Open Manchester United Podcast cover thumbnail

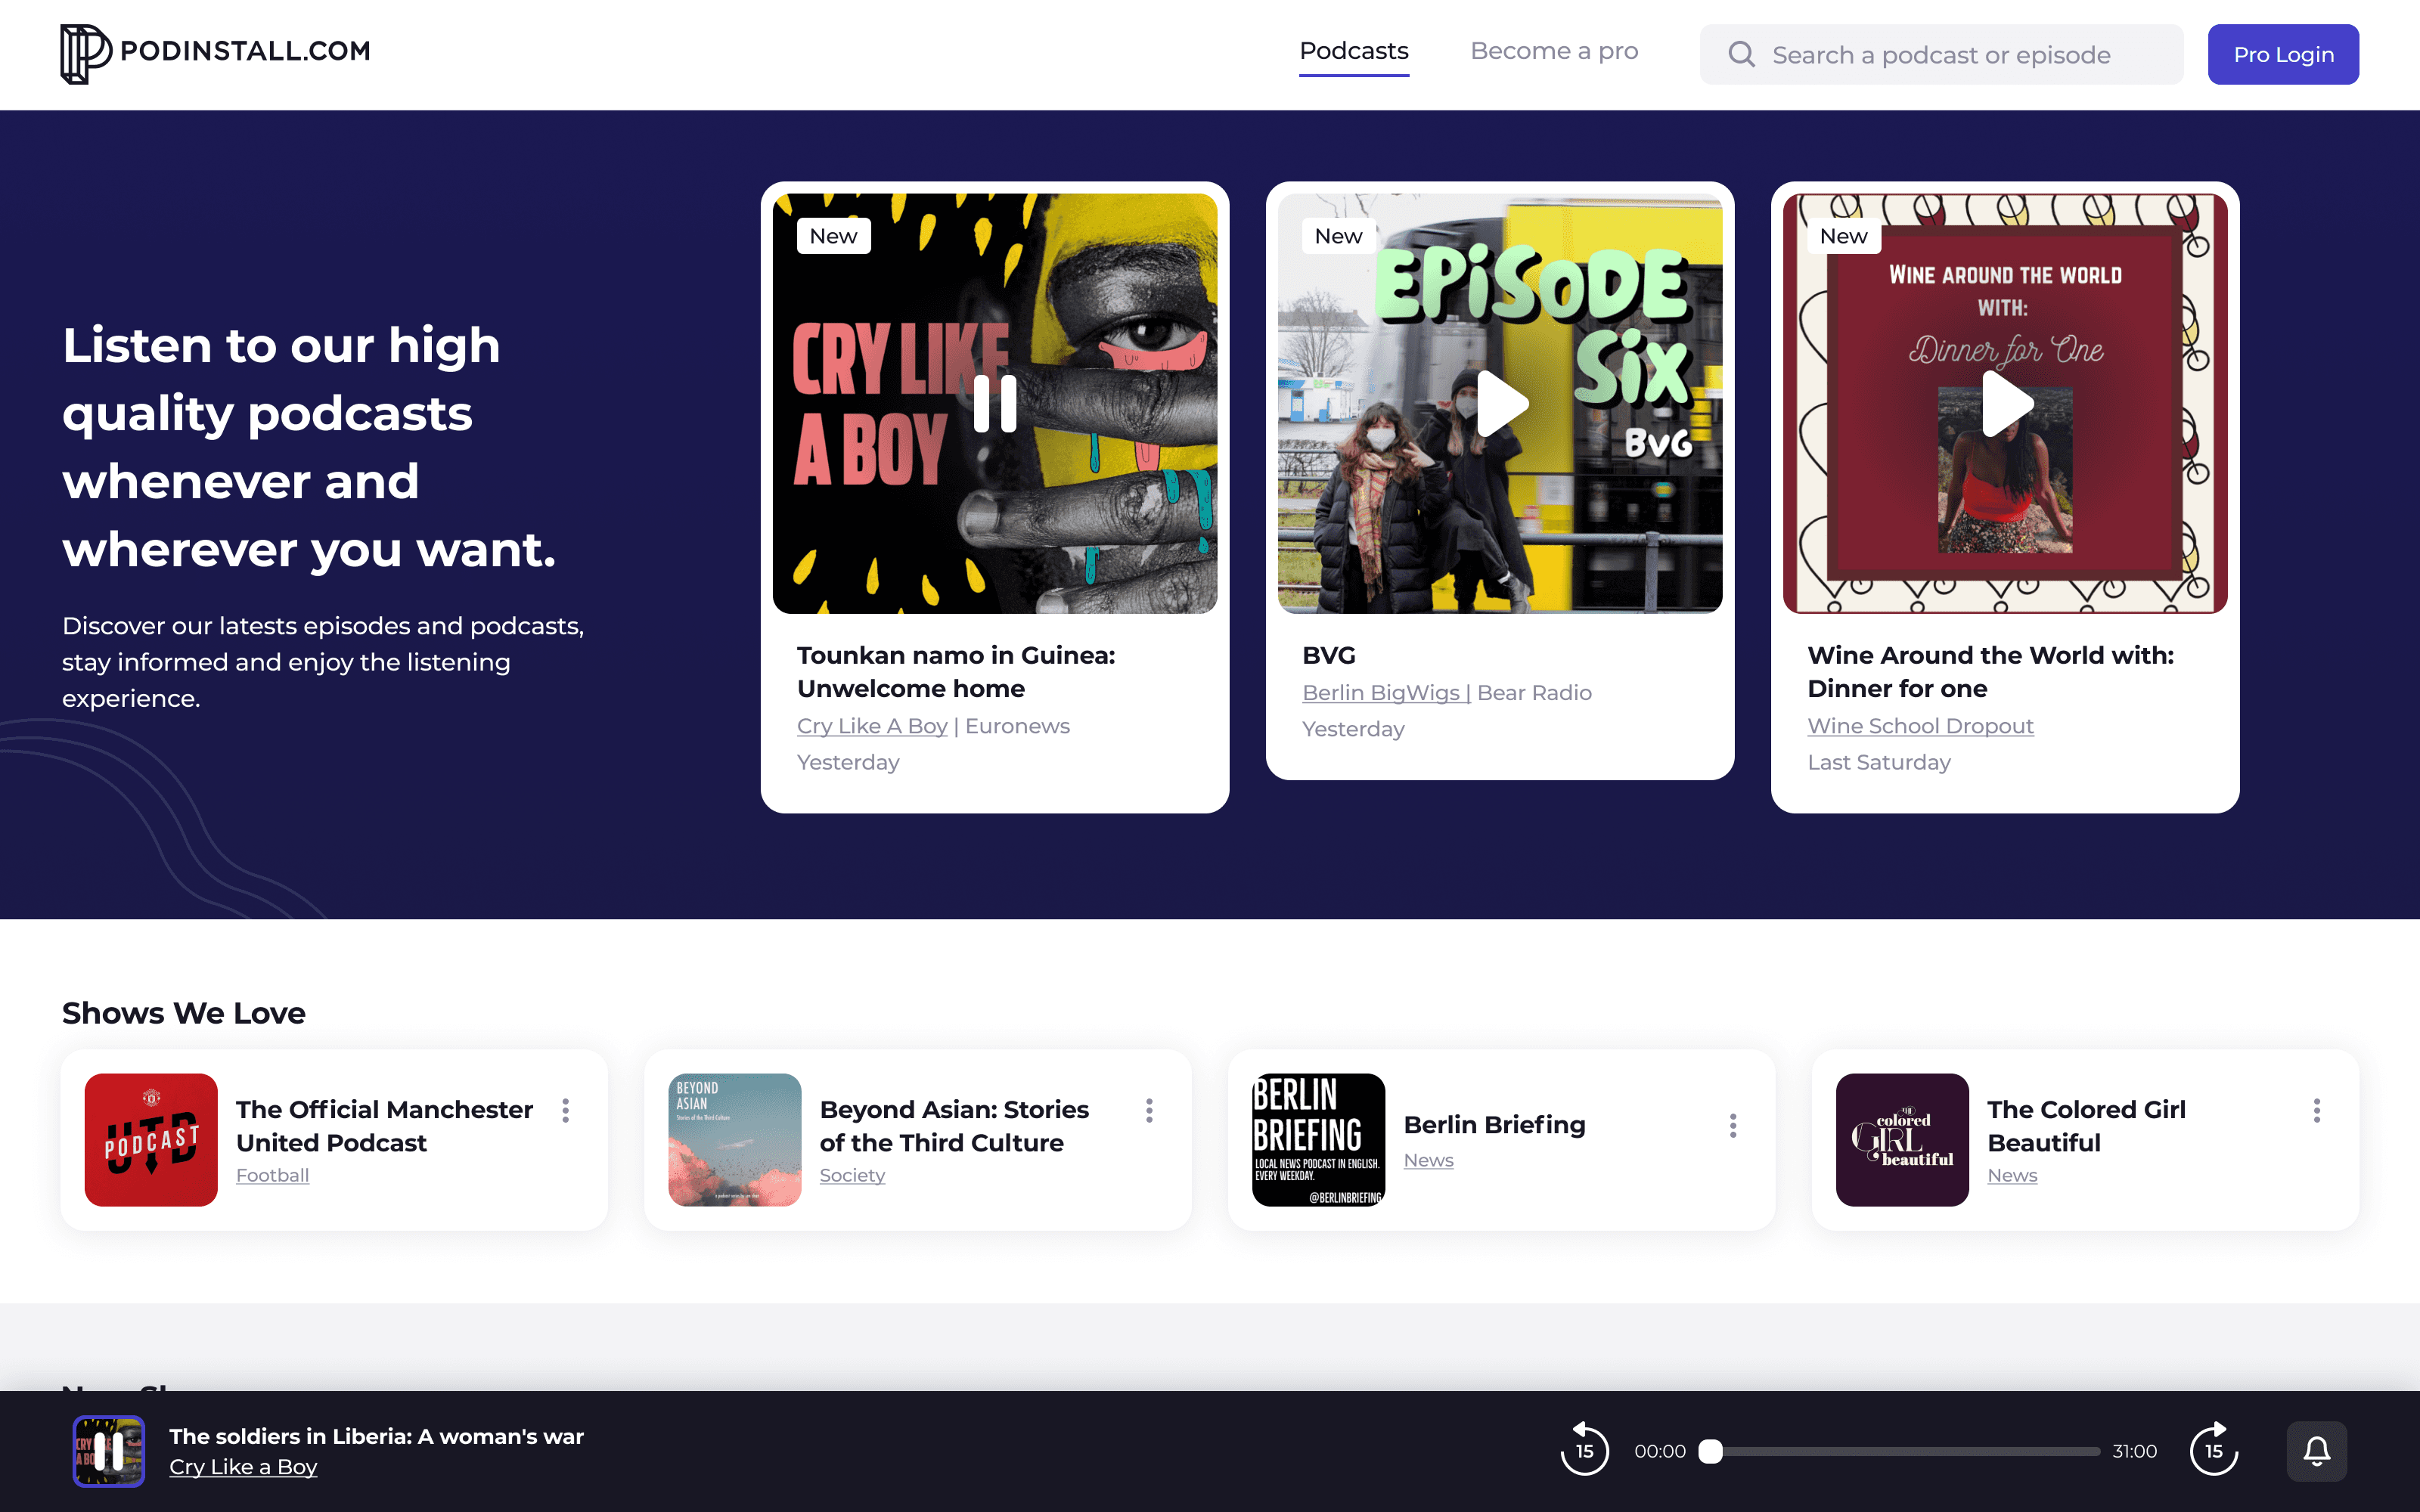[x=151, y=1140]
